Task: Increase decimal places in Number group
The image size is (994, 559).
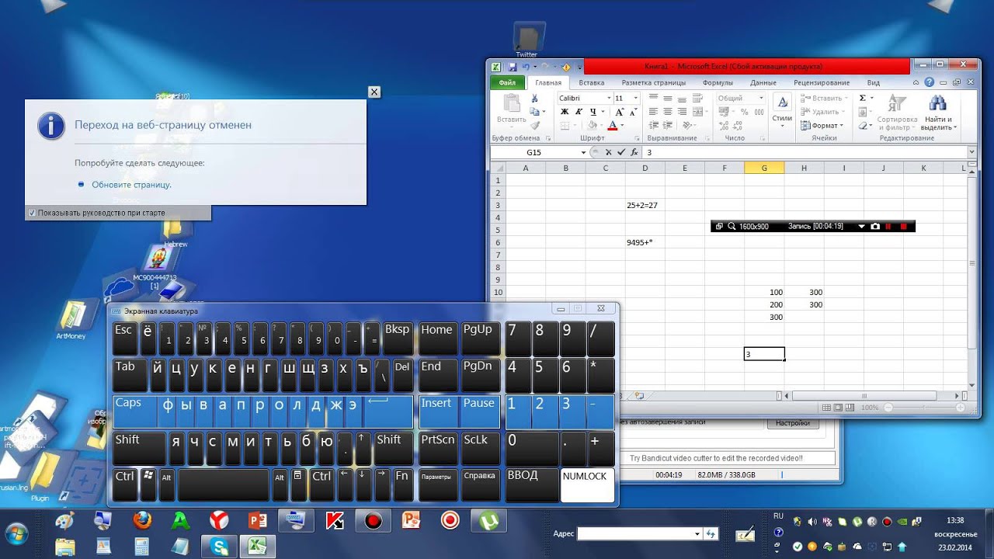Action: [x=724, y=125]
